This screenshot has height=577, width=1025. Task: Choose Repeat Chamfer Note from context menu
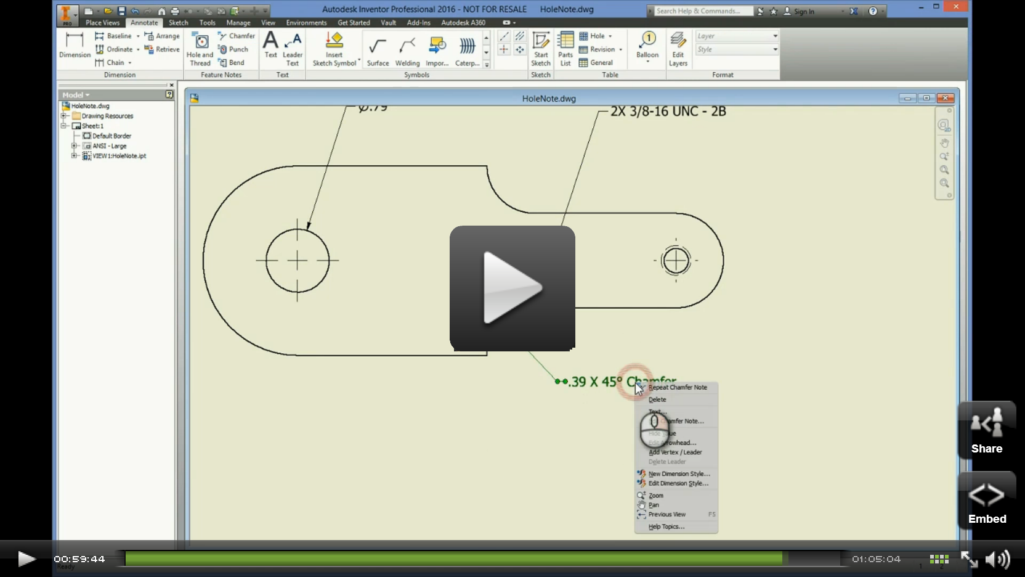pyautogui.click(x=678, y=388)
